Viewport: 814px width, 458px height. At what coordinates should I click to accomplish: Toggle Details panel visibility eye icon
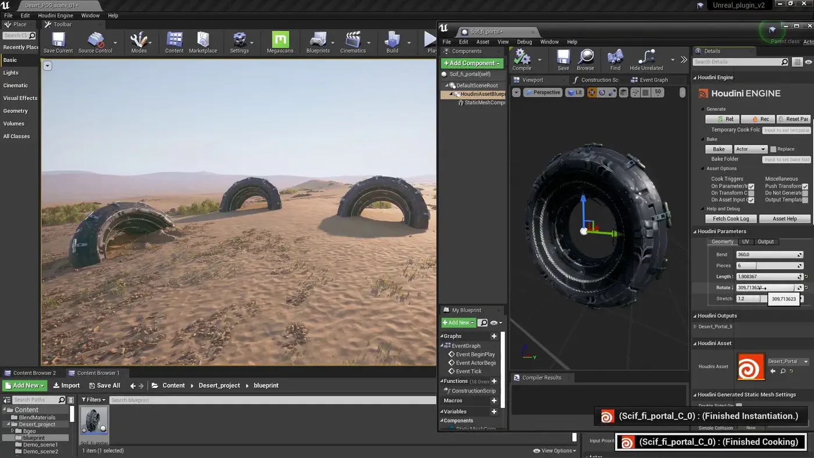(809, 62)
